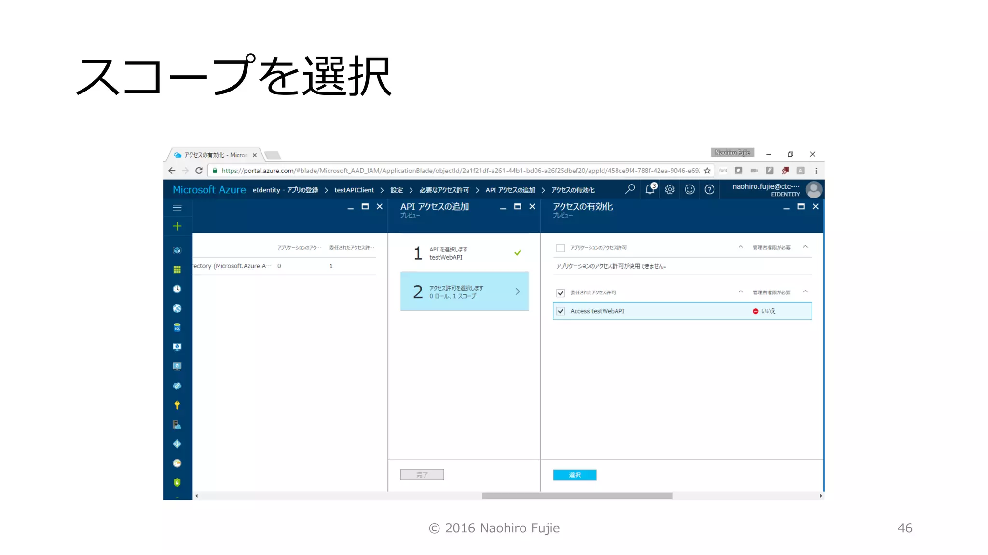Viewport: 988px width, 555px height.
Task: Open step 2 アクセス許可を選択します arrow
Action: click(x=517, y=291)
